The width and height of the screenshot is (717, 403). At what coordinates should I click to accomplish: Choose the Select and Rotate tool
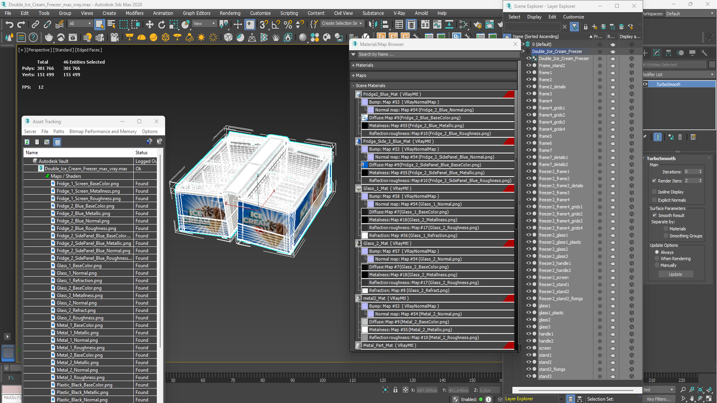(161, 25)
